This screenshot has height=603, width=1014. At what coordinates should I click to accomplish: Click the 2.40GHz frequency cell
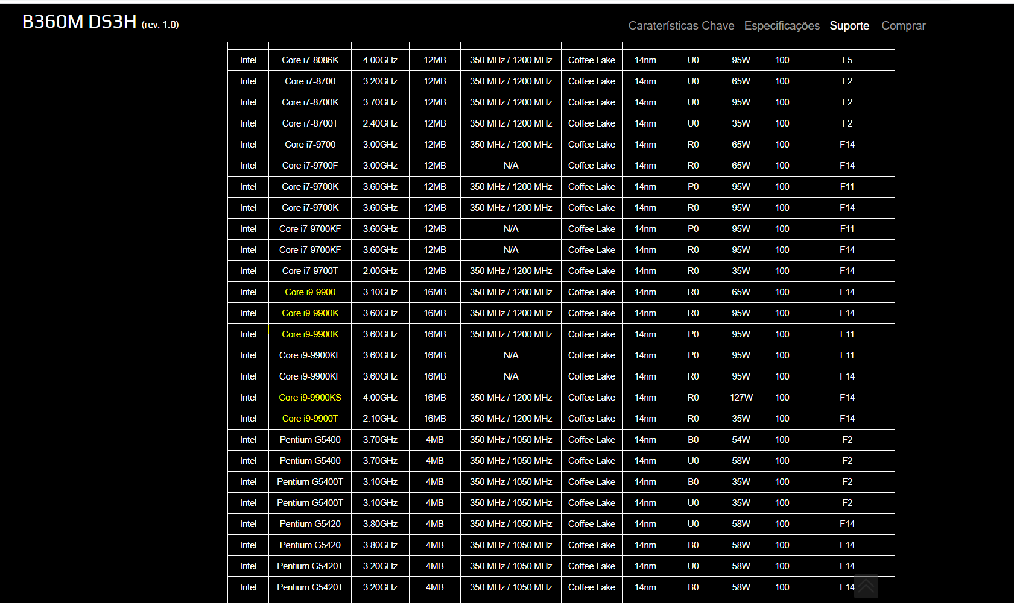pos(380,123)
